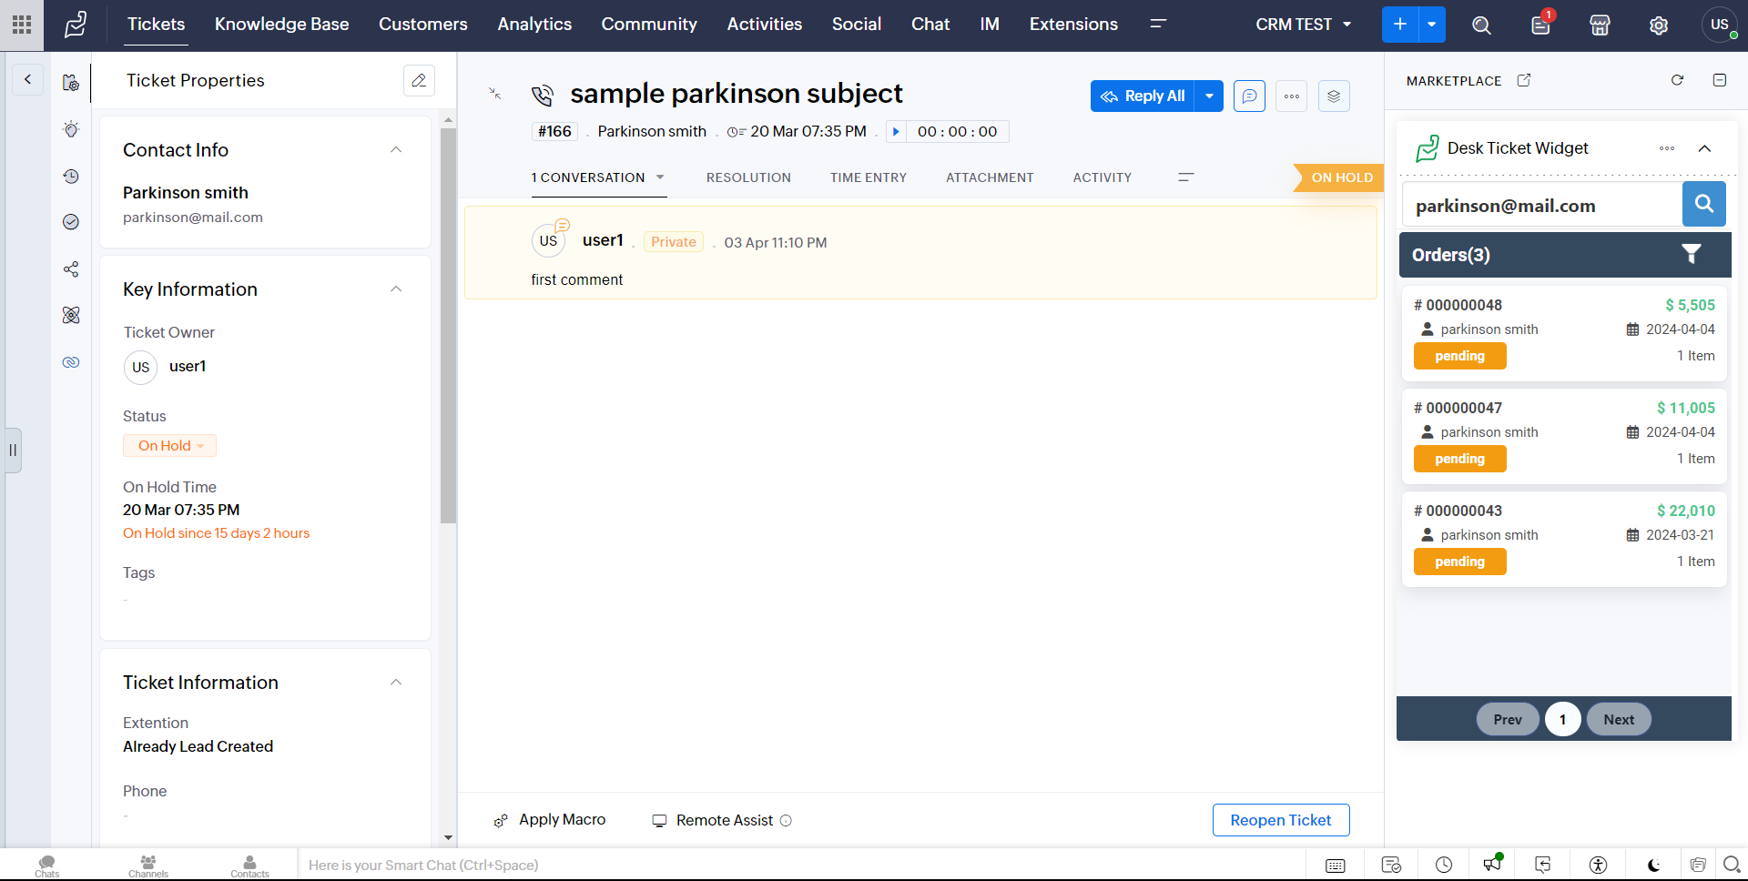Open the Knowledge Base menu
Screen dimensions: 1748x881
click(x=281, y=25)
